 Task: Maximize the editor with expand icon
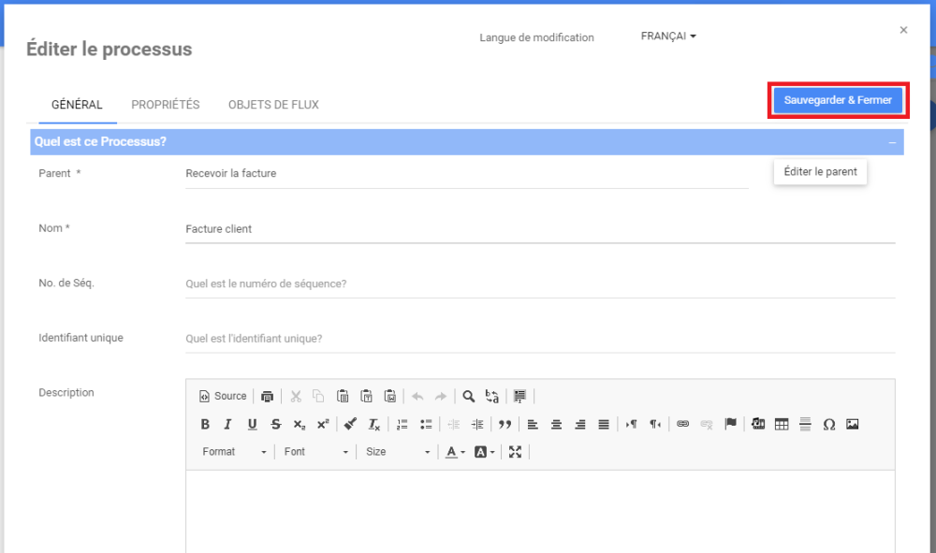click(515, 452)
